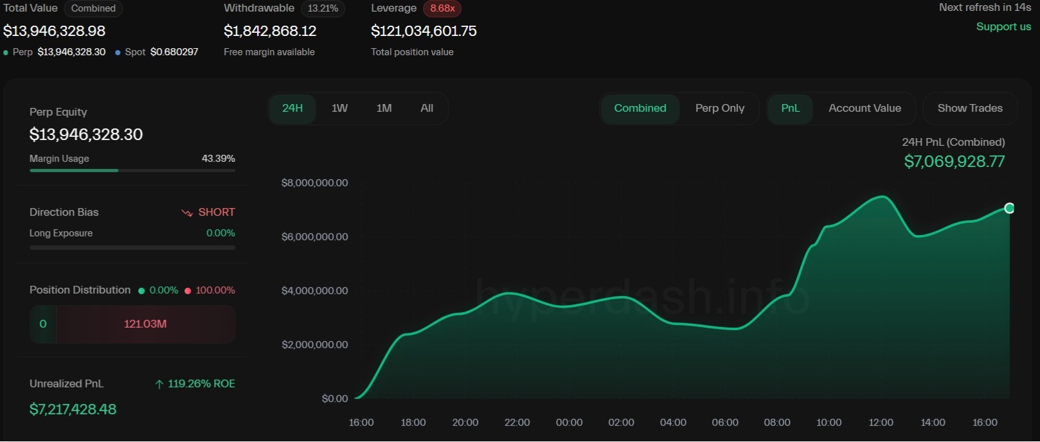Switch chart to Perp Only
This screenshot has height=442, width=1040.
point(719,109)
